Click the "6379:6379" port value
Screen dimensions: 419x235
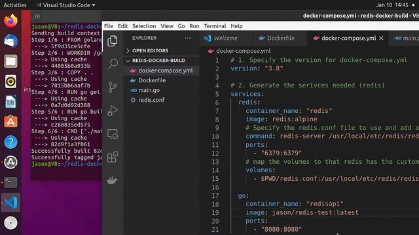(282, 153)
